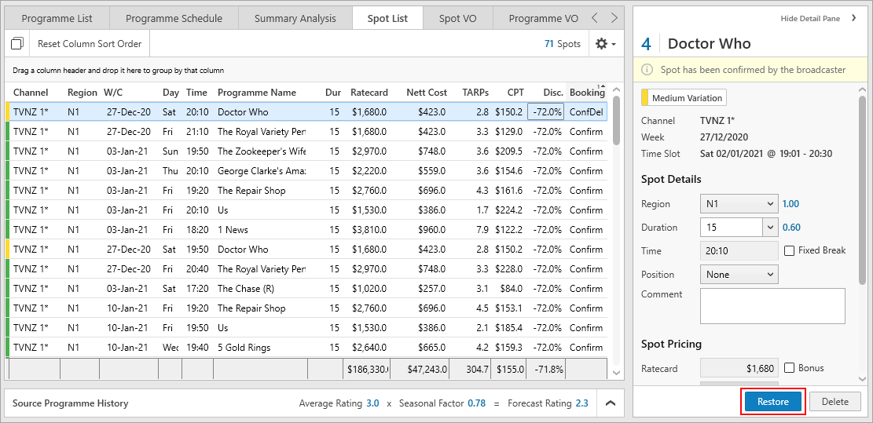
Task: Sort by the Nett Cost column header
Action: coord(426,93)
